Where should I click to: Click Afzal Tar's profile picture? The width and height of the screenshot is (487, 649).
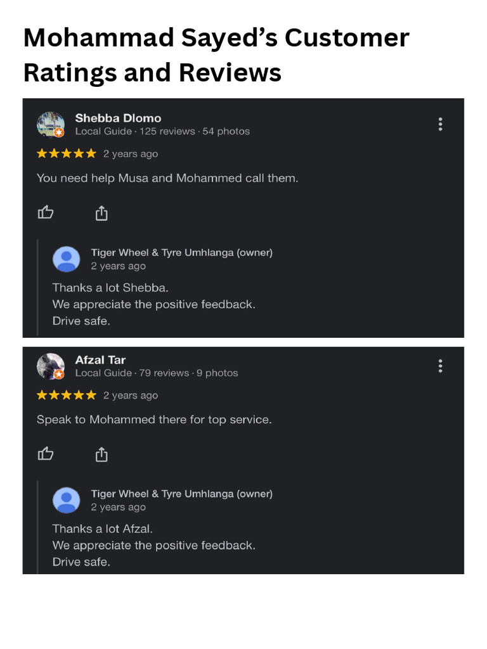point(51,366)
